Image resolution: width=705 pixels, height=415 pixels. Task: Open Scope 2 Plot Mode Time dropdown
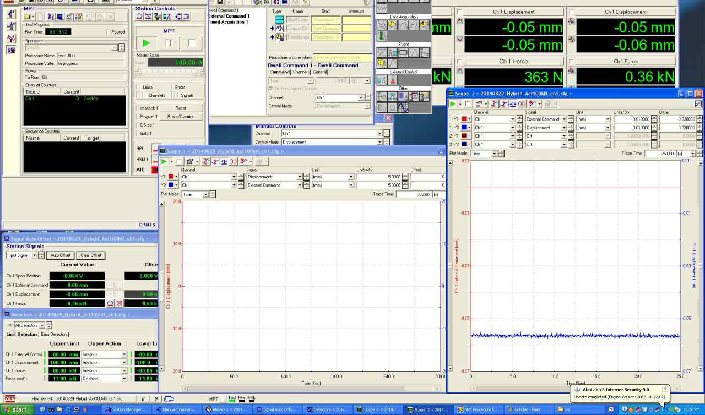point(493,154)
